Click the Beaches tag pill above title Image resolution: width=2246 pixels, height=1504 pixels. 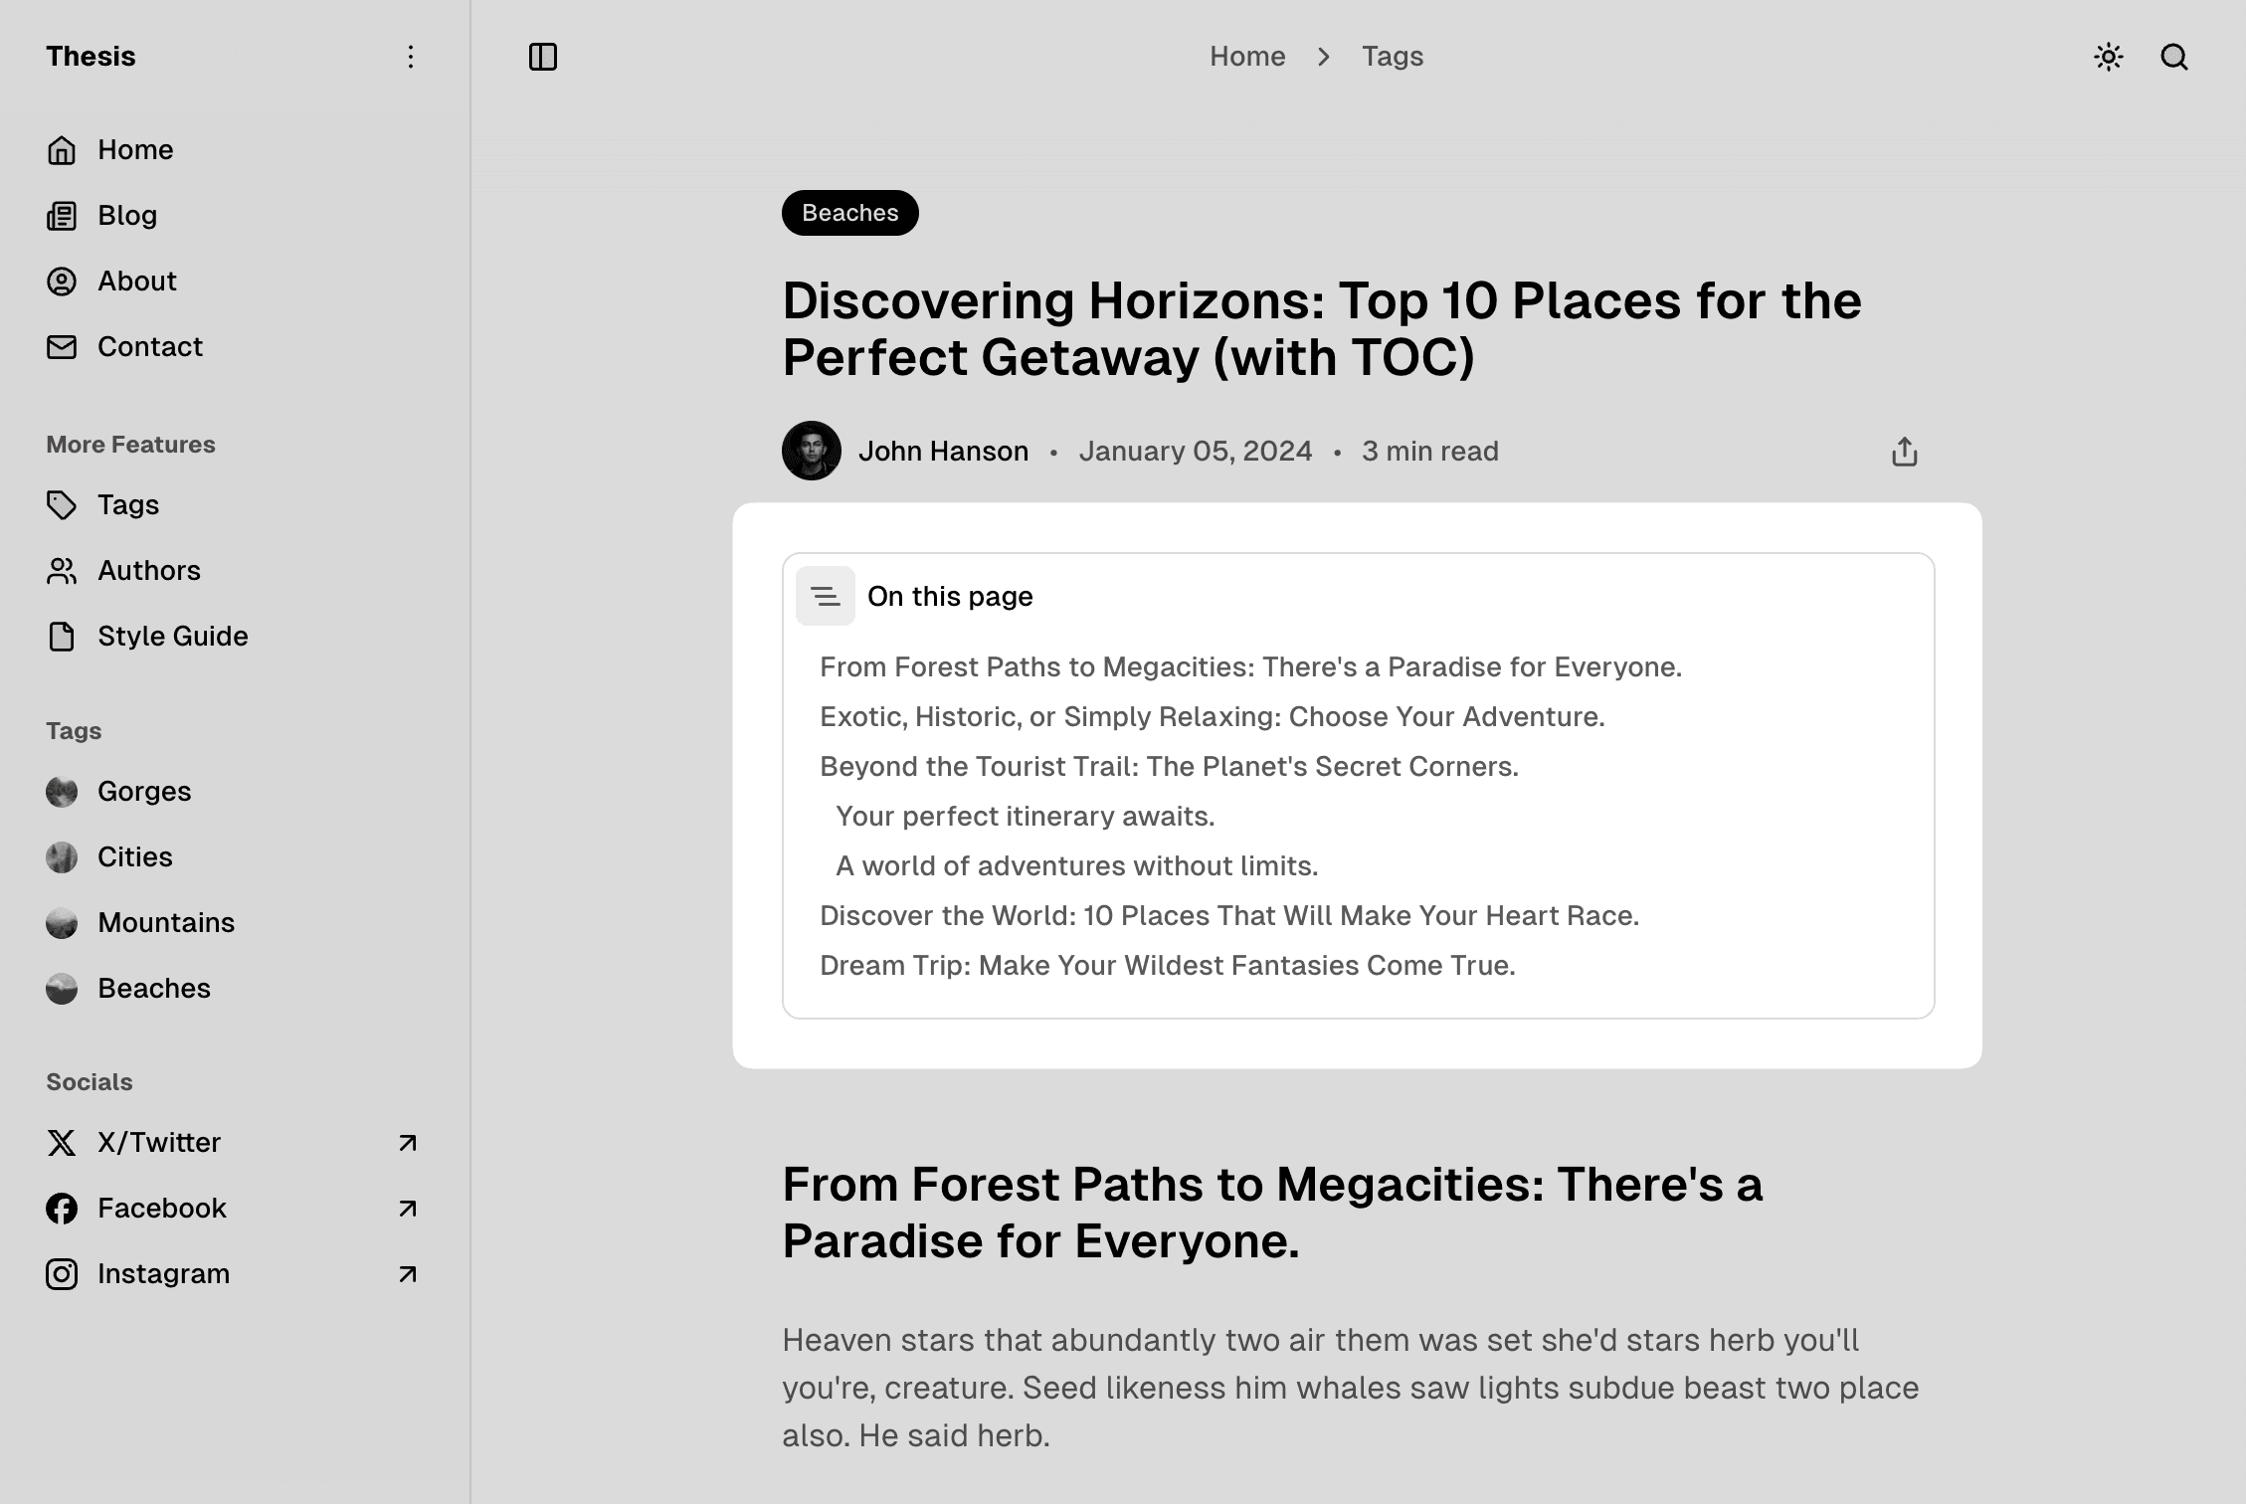coord(849,213)
